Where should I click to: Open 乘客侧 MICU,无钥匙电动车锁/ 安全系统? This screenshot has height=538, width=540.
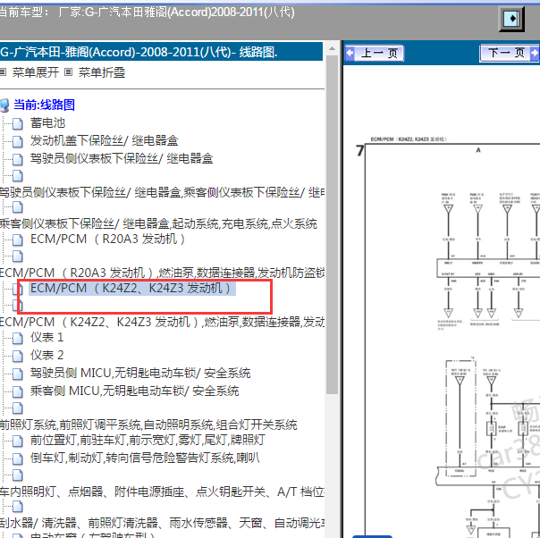[134, 391]
